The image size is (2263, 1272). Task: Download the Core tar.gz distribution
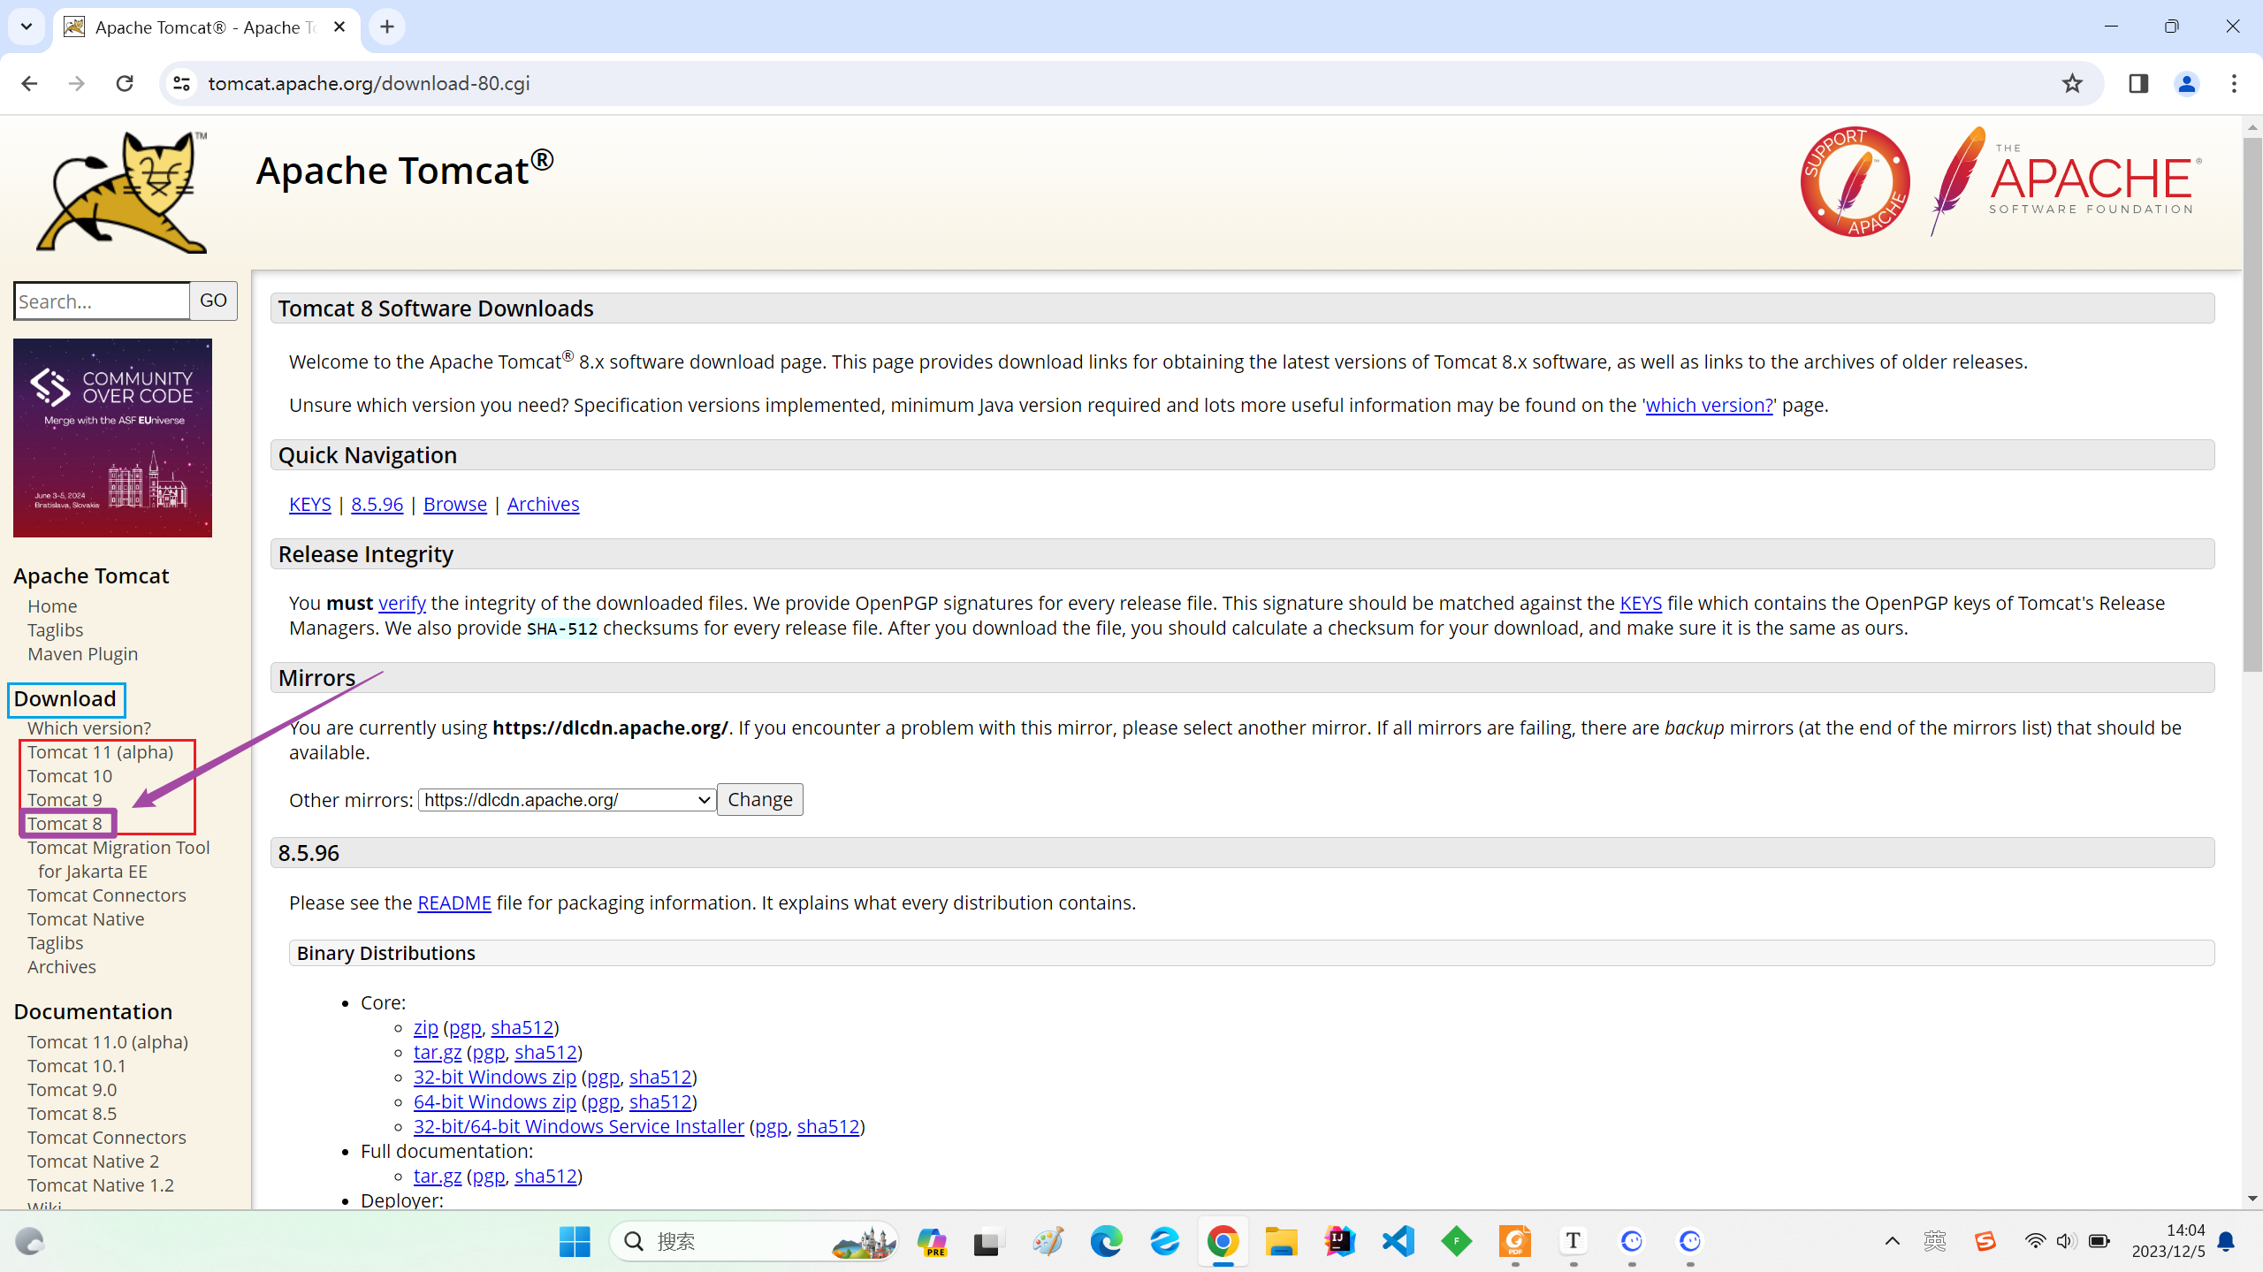point(437,1052)
